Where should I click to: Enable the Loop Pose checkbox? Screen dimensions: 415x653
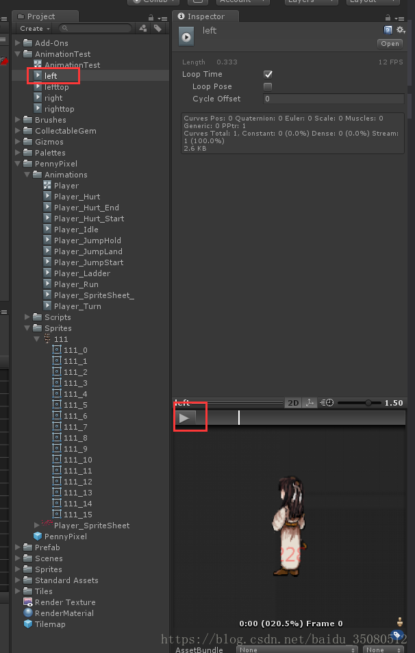268,86
